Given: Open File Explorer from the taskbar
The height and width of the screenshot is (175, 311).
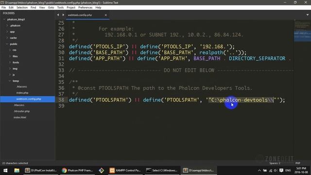Looking at the screenshot, I should tap(17, 171).
